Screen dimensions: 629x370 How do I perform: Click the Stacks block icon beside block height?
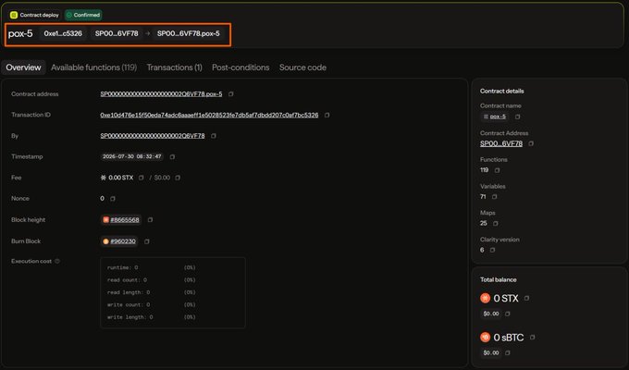[x=105, y=220]
